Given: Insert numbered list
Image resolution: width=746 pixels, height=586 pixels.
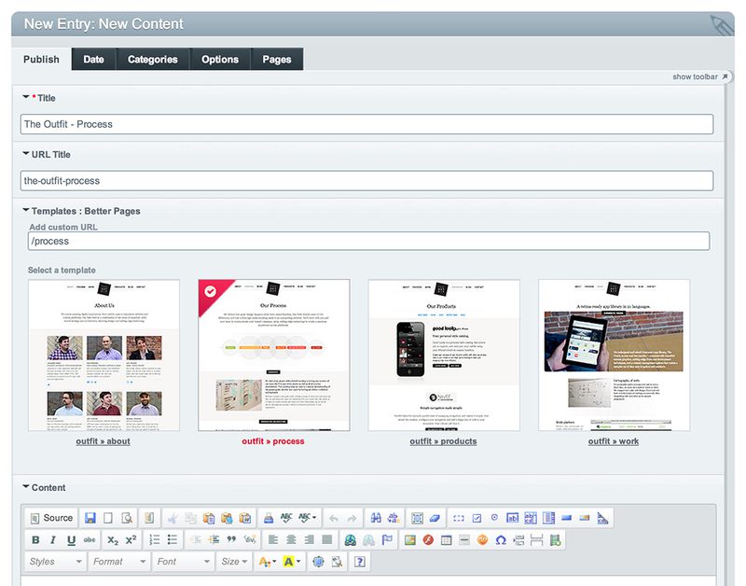Looking at the screenshot, I should (x=155, y=540).
